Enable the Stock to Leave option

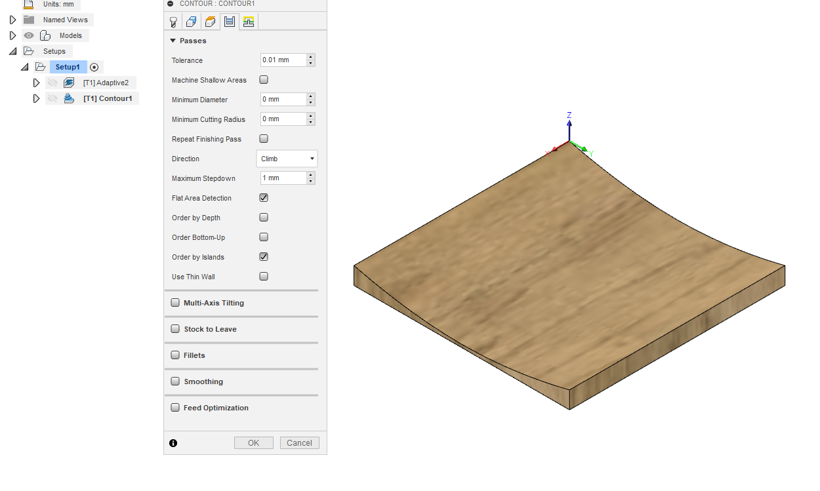(x=175, y=329)
